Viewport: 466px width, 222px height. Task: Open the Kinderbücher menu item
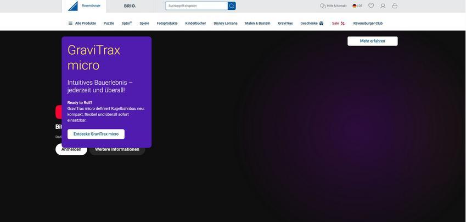click(195, 24)
